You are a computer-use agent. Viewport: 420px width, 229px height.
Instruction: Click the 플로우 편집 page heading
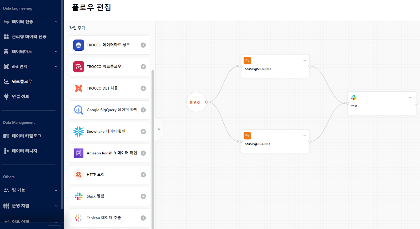click(91, 7)
